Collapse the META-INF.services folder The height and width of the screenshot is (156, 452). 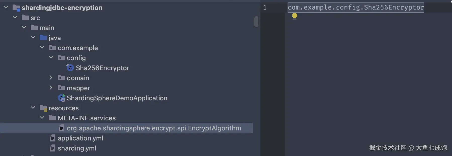(x=42, y=118)
